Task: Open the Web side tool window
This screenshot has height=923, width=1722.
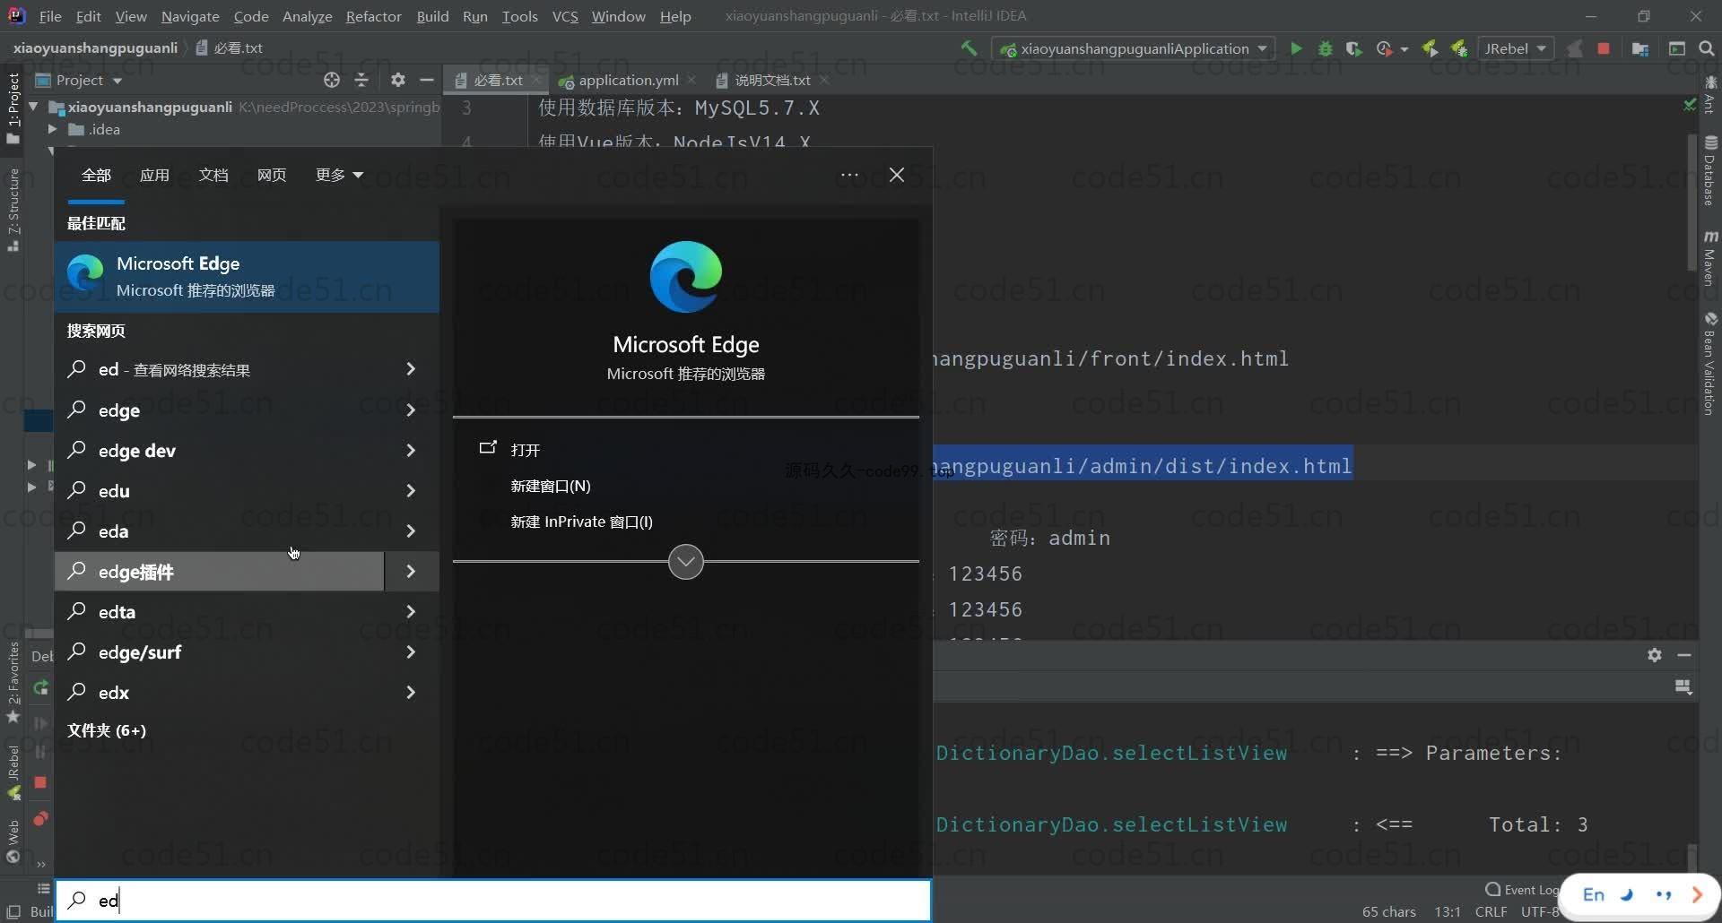Action: 13,841
